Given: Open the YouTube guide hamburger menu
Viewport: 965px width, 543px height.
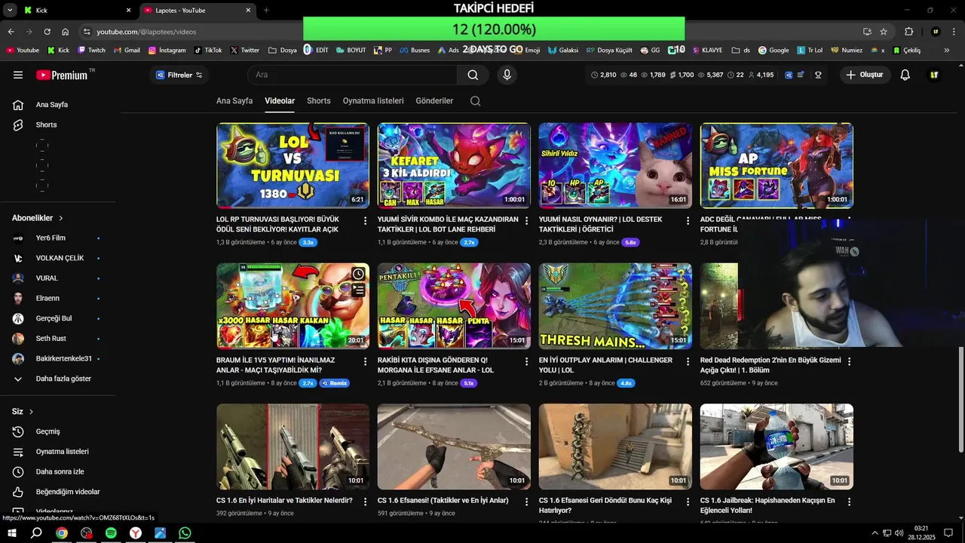Looking at the screenshot, I should tap(18, 75).
